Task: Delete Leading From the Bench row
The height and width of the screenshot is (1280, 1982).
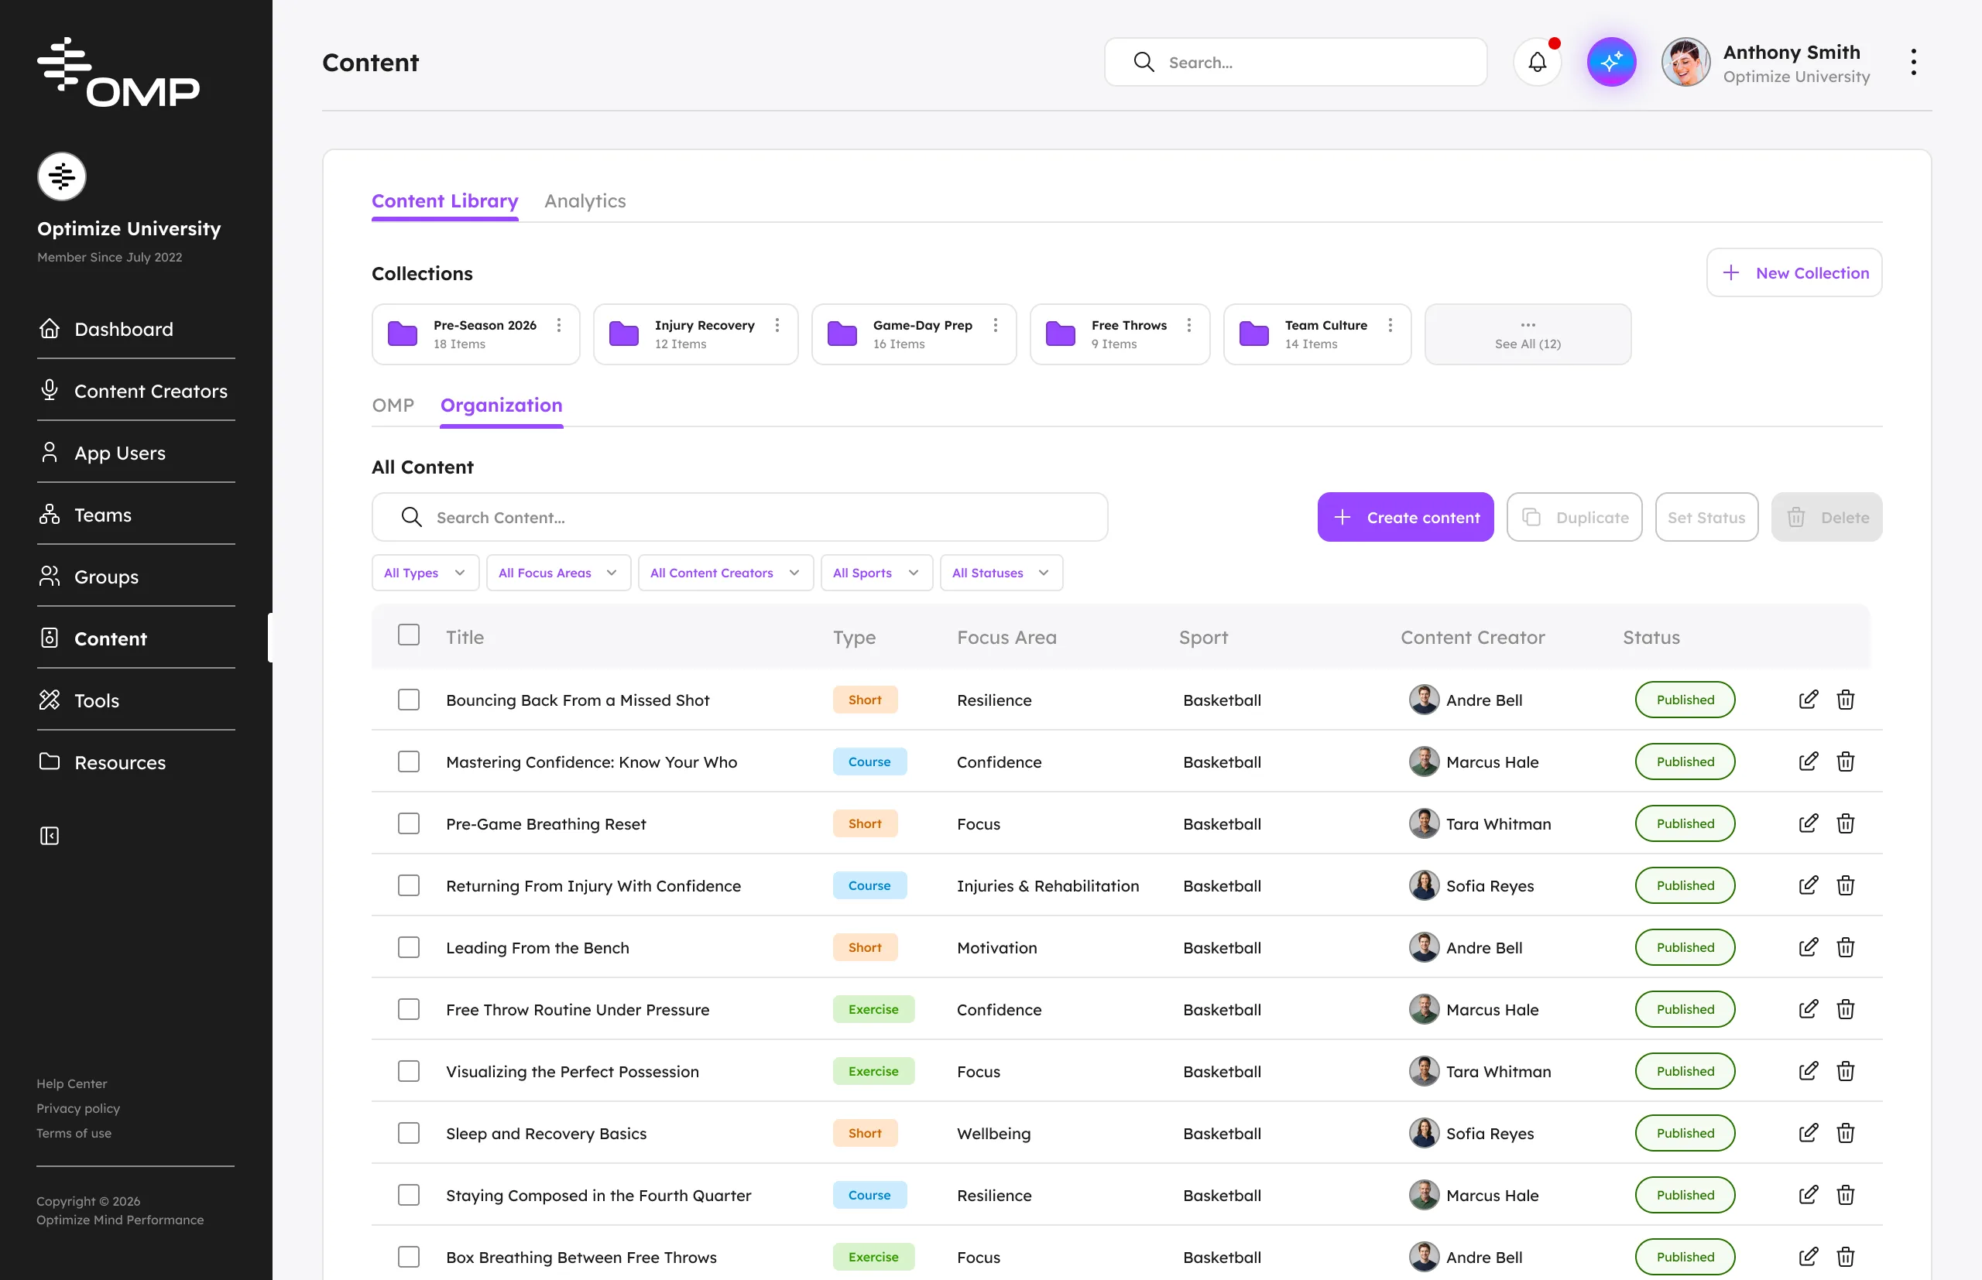Action: [x=1845, y=947]
